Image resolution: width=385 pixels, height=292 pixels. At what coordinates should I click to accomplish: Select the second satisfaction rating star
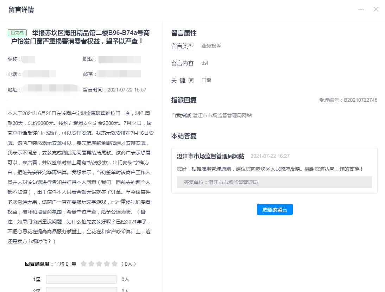pyautogui.click(x=91, y=264)
